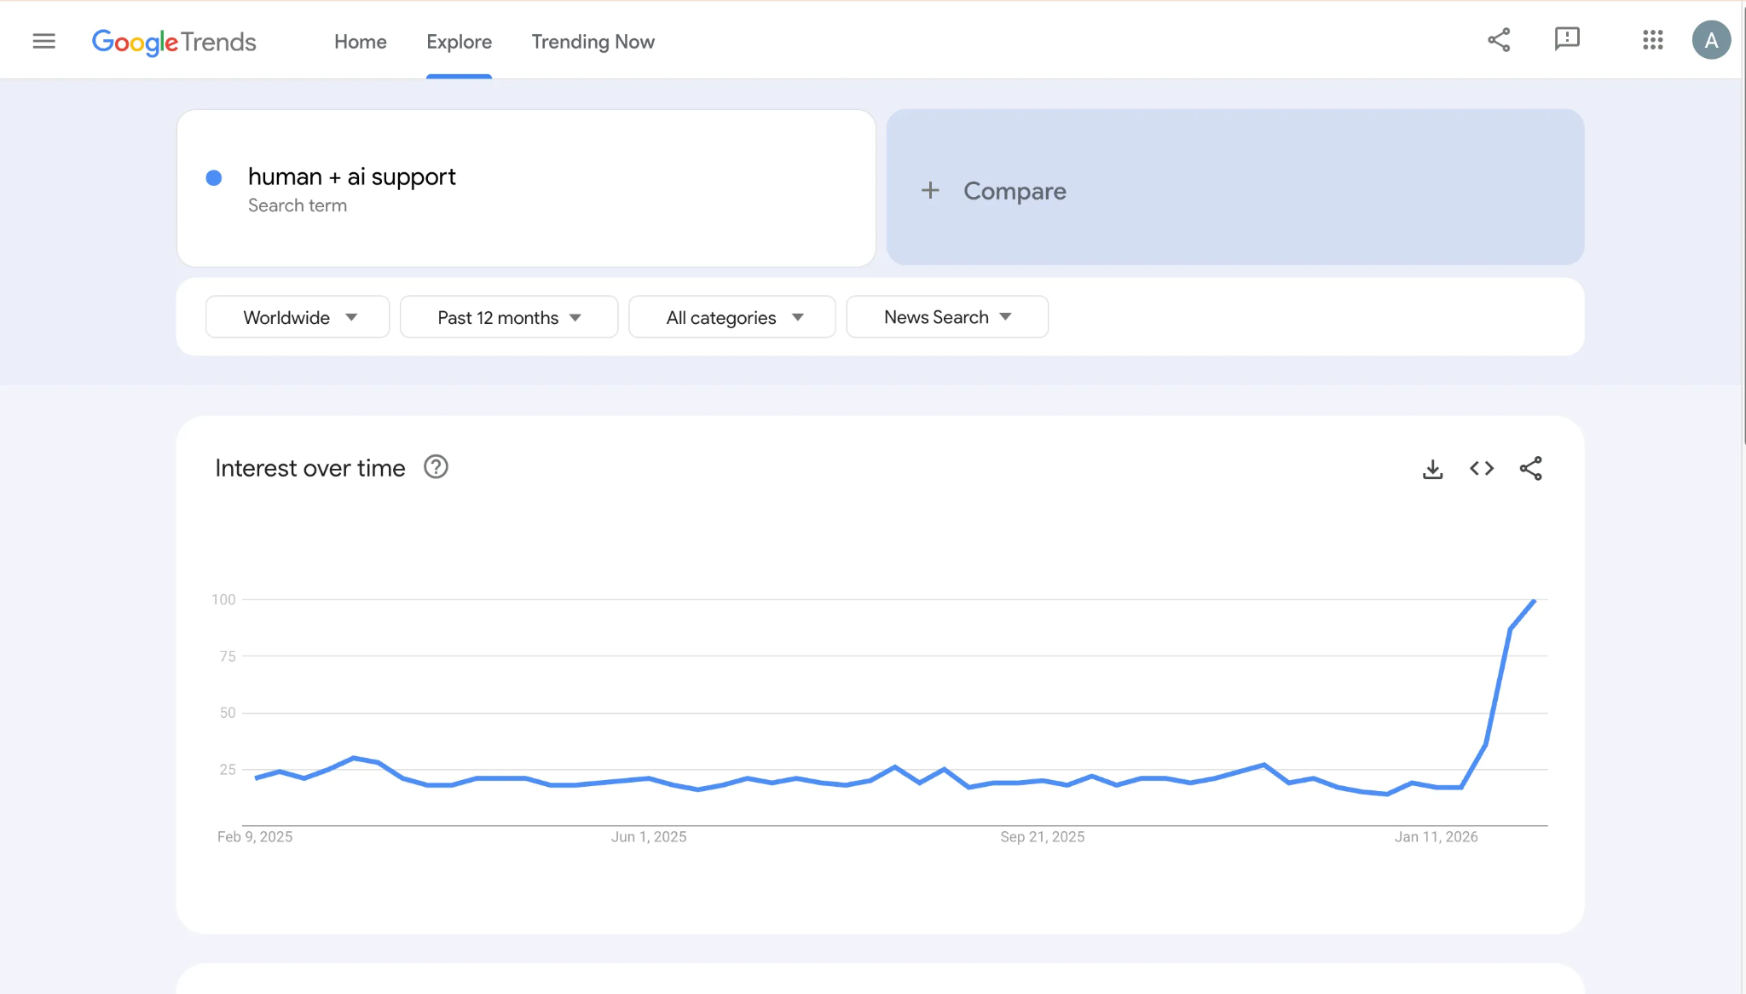1746x994 pixels.
Task: Open the Worldwide region dropdown
Action: 297,316
